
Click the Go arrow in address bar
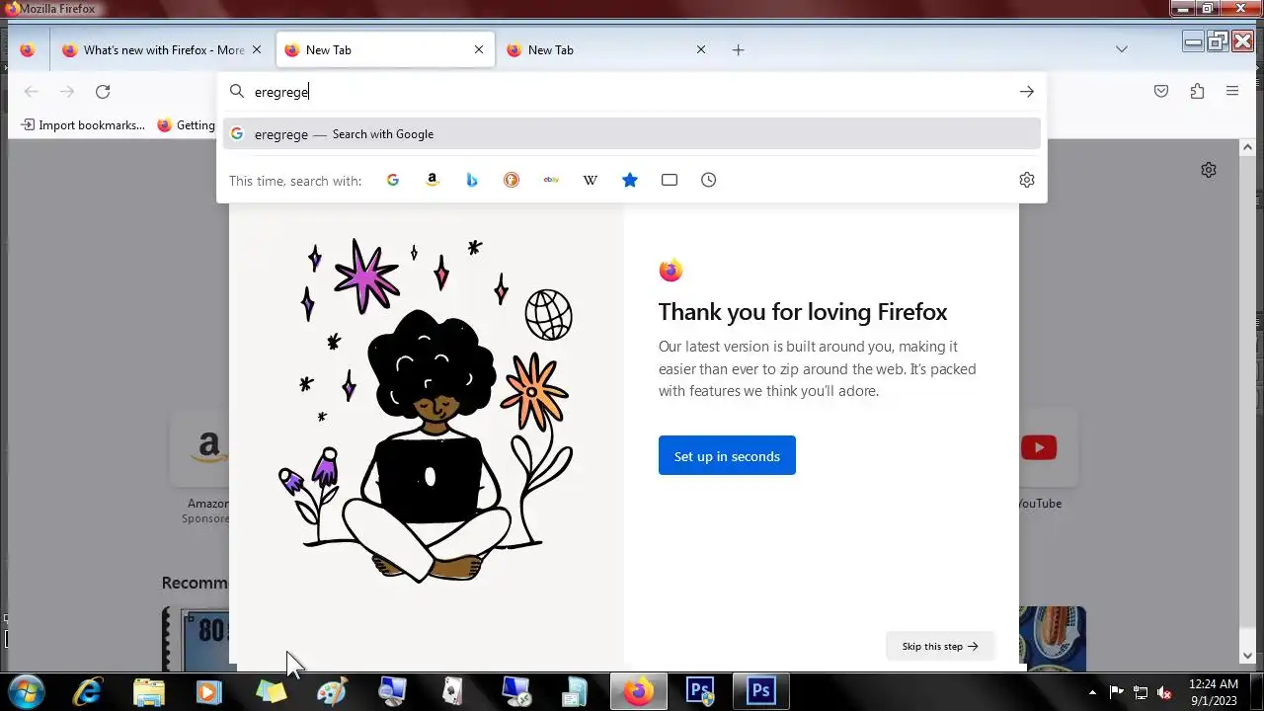(1027, 92)
